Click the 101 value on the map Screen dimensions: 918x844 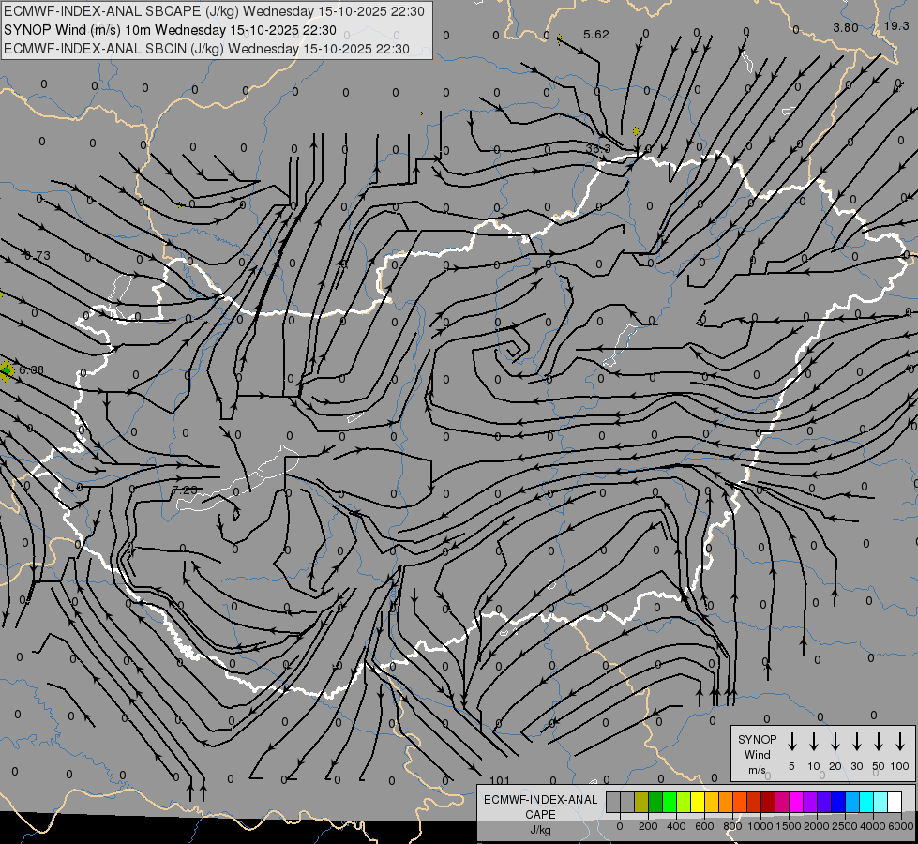tap(500, 780)
